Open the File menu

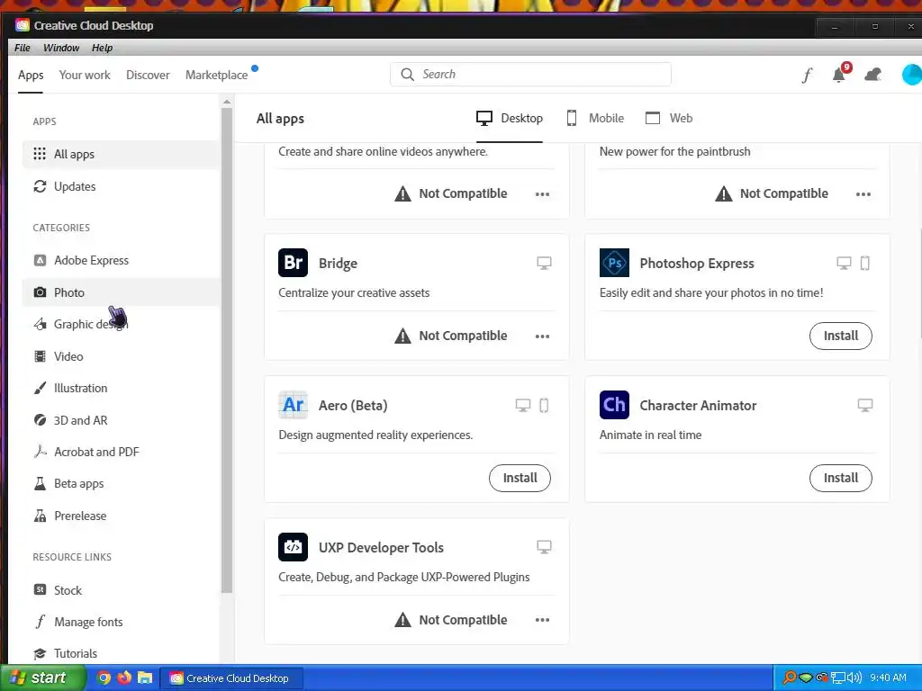(23, 48)
